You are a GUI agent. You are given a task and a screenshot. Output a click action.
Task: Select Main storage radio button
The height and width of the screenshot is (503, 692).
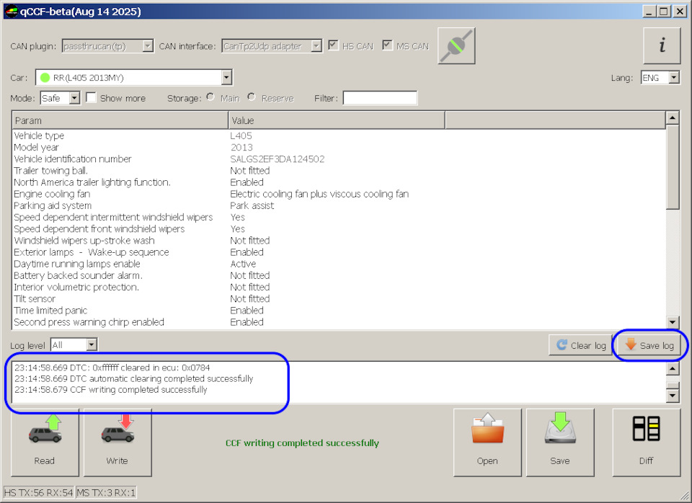point(210,97)
